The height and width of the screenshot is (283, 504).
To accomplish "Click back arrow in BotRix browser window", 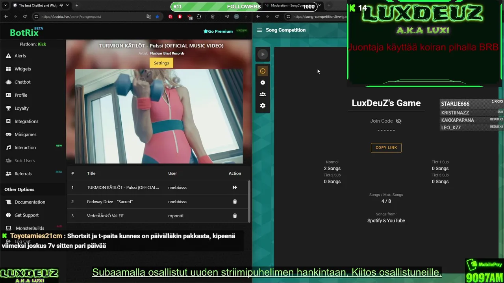I will coord(6,17).
